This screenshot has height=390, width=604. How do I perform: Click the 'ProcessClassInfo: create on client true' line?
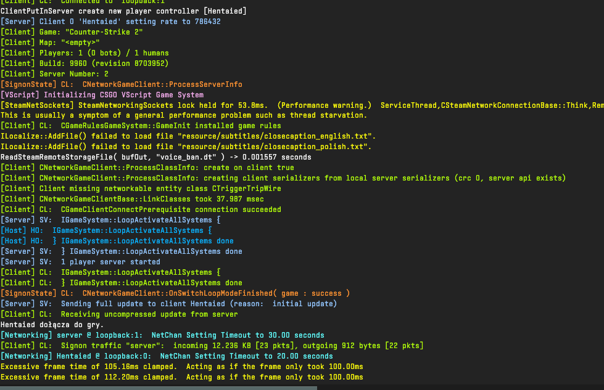(147, 168)
